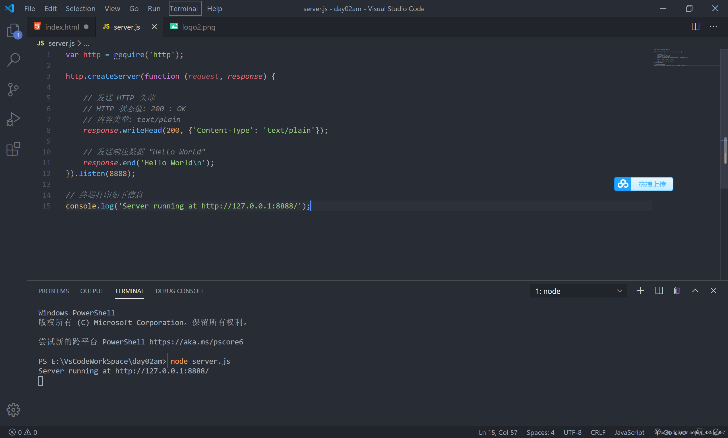Click server.js in the breadcrumb
Screen dimensions: 728x438
[61, 44]
